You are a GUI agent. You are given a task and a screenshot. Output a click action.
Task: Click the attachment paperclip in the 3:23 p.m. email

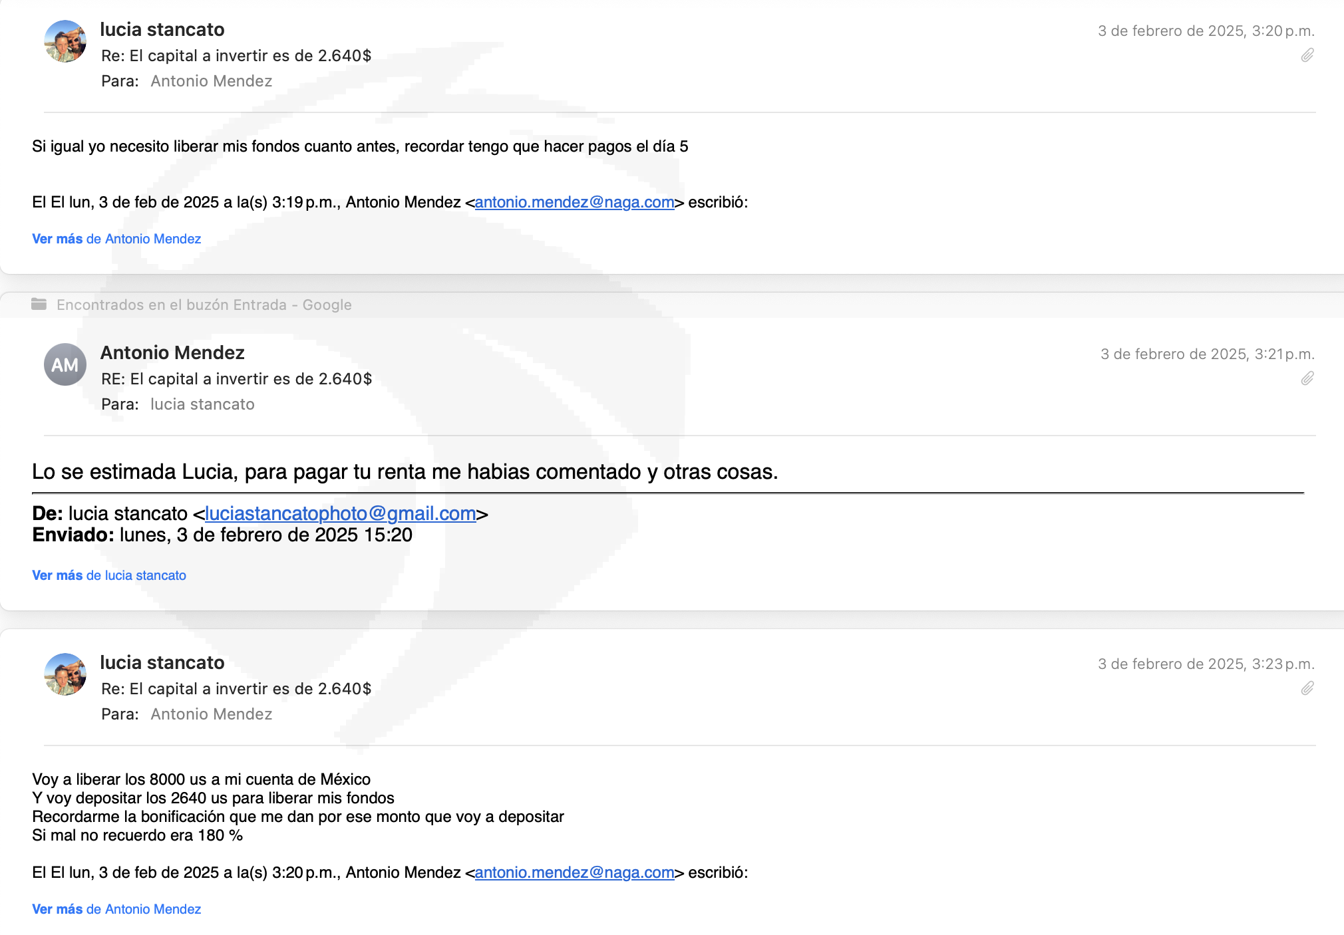pos(1307,688)
